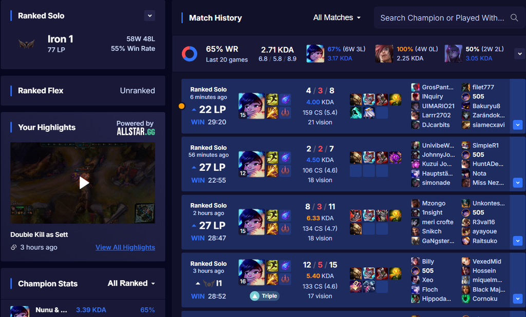Viewport: 526px width, 317px height.
Task: Play the Double Kill as Sett highlight
Action: [83, 183]
